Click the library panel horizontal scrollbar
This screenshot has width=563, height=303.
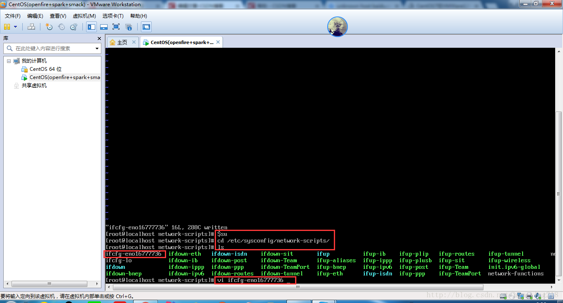[49, 284]
